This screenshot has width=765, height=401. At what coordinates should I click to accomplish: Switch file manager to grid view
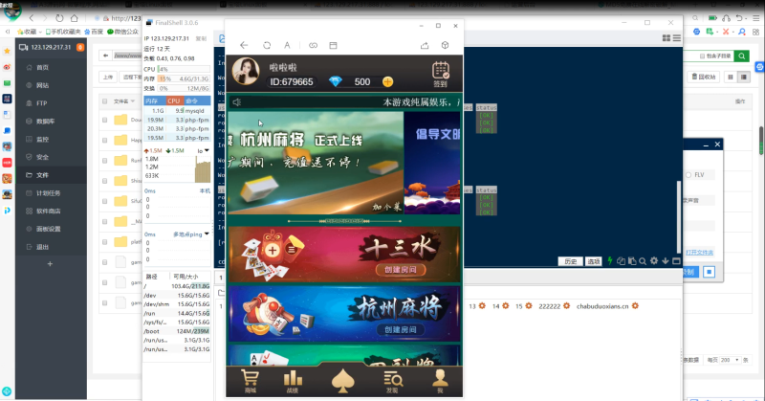pos(731,77)
